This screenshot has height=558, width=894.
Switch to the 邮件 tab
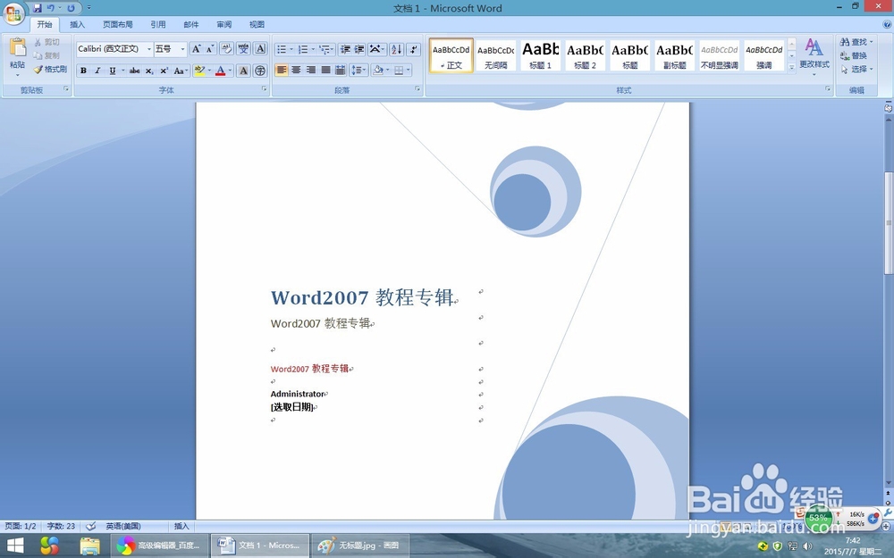click(191, 24)
